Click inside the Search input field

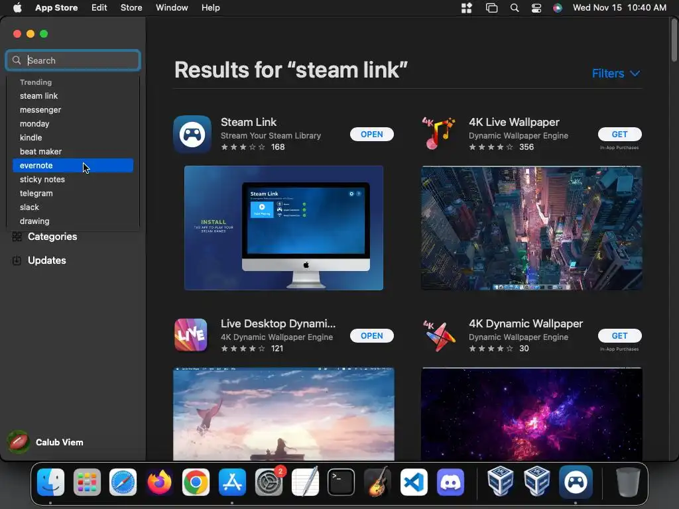tap(73, 60)
